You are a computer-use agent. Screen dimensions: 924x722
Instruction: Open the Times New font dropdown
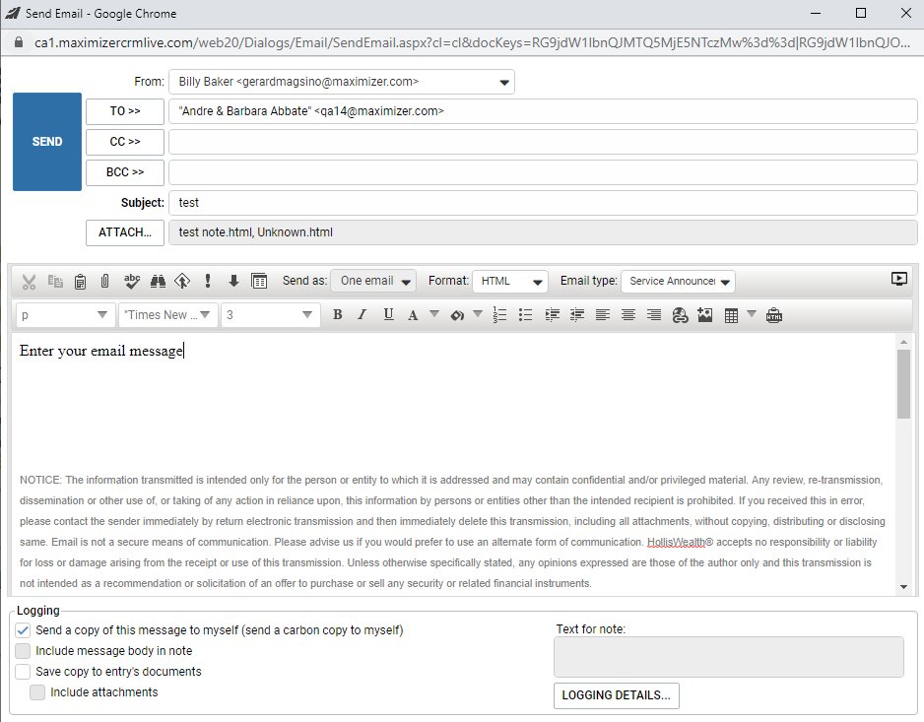pos(168,315)
